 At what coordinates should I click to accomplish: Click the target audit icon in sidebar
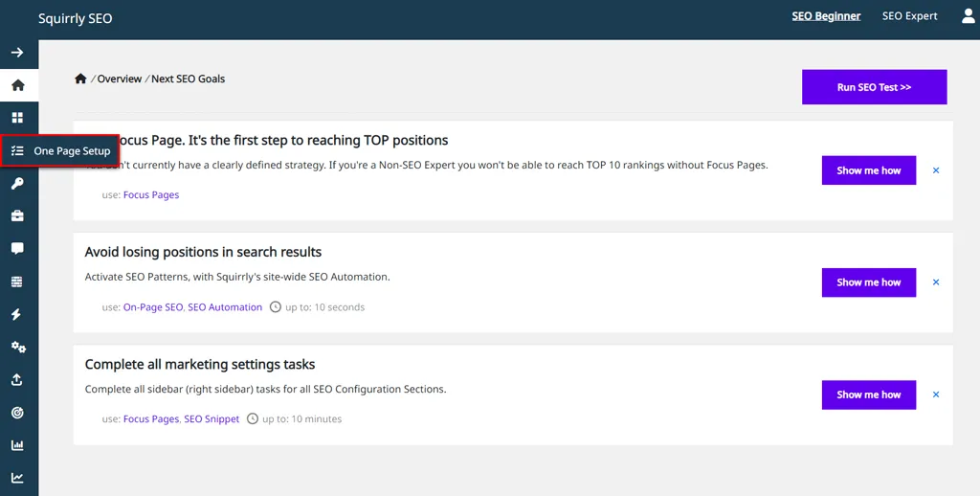(17, 412)
